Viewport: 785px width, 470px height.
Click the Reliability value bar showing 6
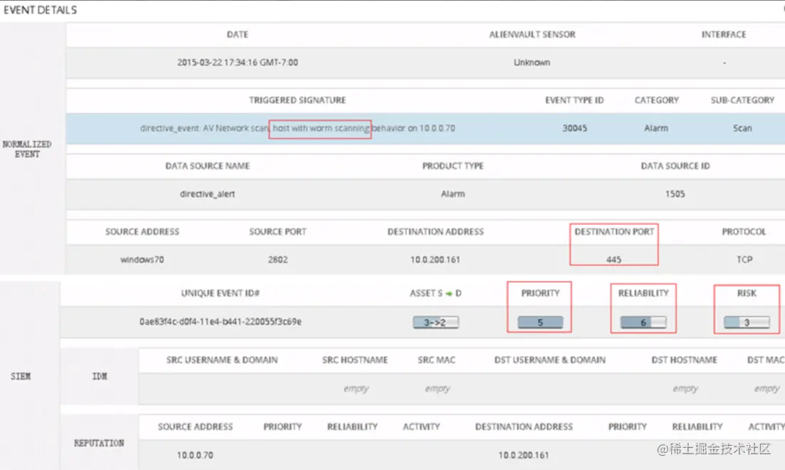coord(643,323)
